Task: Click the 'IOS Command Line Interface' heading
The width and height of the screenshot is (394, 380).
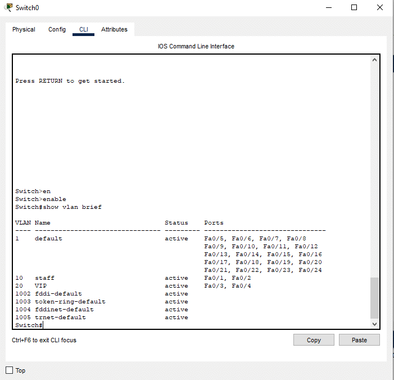Action: pyautogui.click(x=196, y=46)
